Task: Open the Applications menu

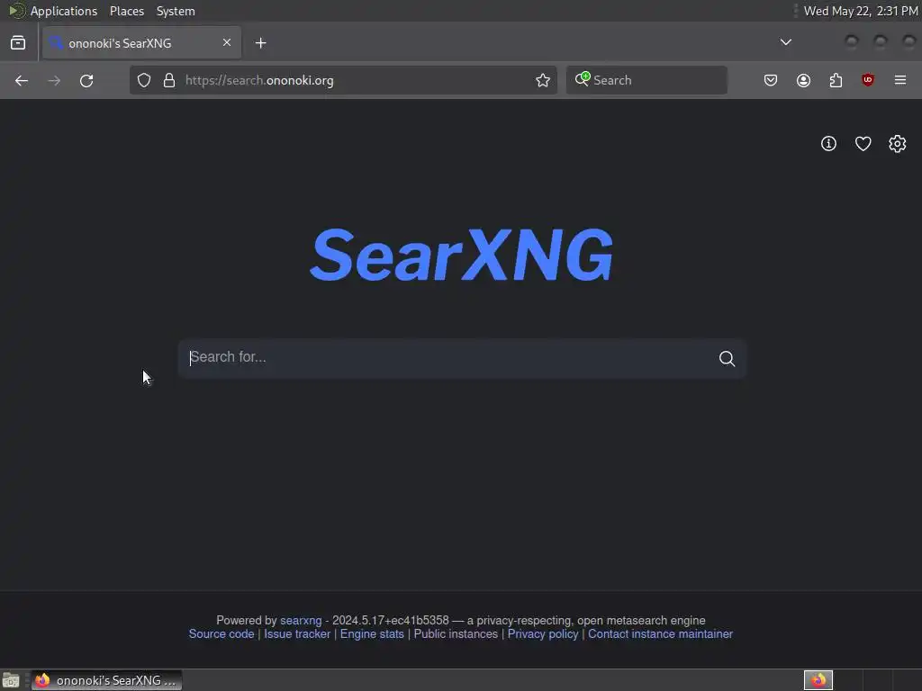Action: [64, 11]
